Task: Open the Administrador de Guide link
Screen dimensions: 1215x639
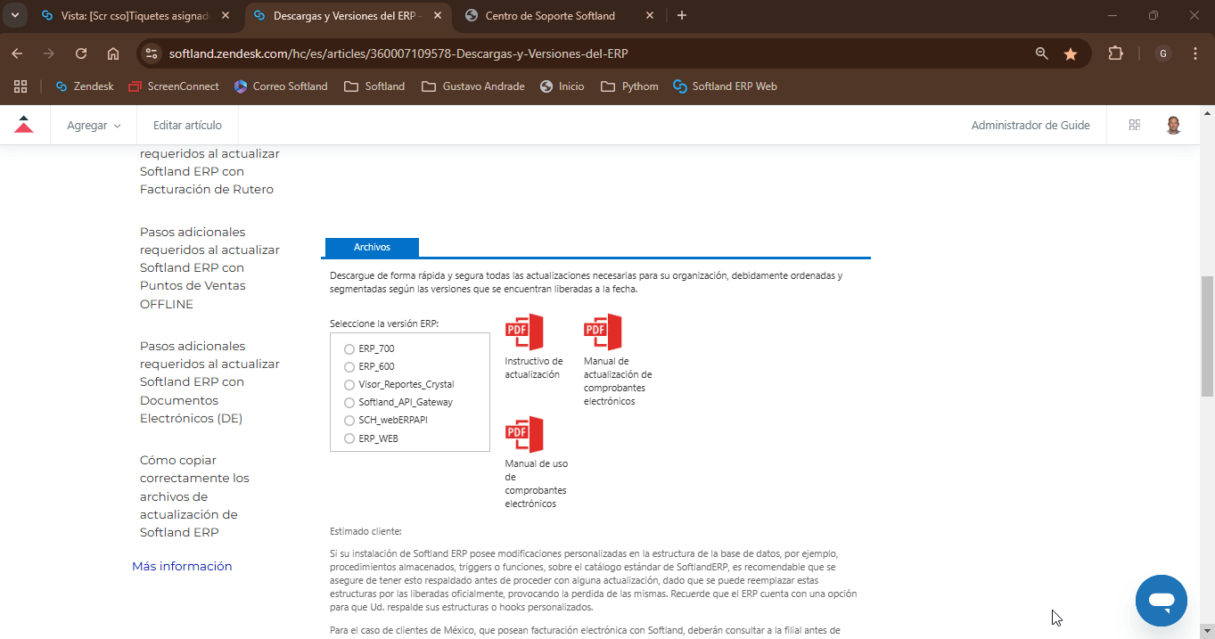Action: click(1030, 126)
